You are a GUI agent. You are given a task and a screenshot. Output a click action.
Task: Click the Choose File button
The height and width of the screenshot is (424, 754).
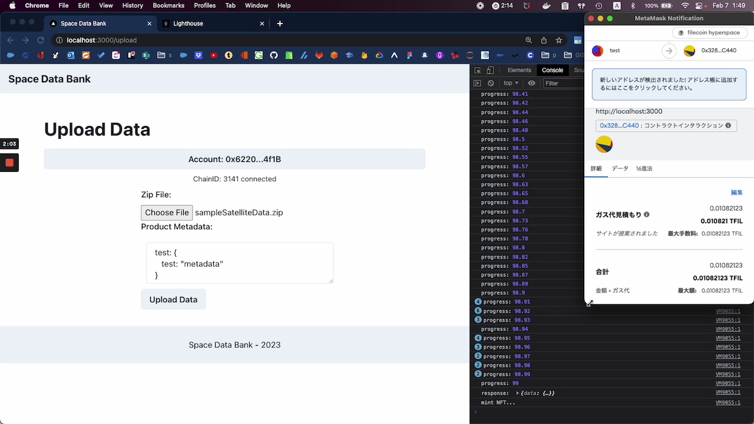click(x=167, y=213)
